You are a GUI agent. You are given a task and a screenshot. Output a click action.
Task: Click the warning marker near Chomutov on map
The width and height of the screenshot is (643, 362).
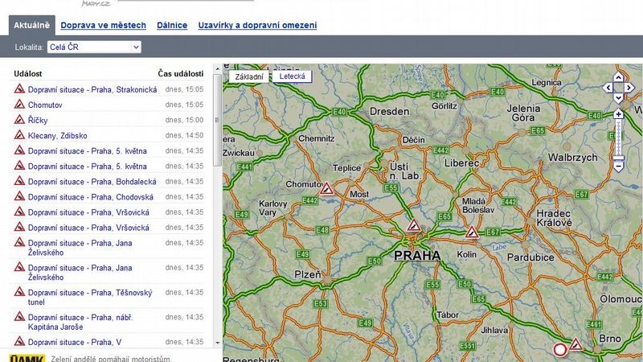[327, 188]
